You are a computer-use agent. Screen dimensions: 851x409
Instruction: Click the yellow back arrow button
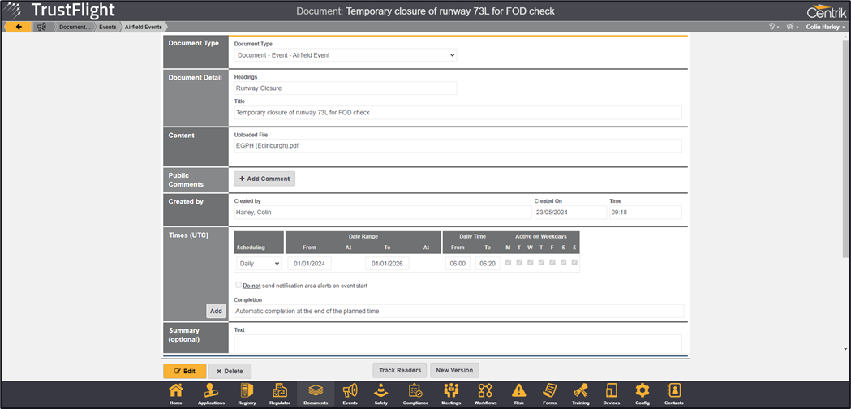(x=18, y=27)
